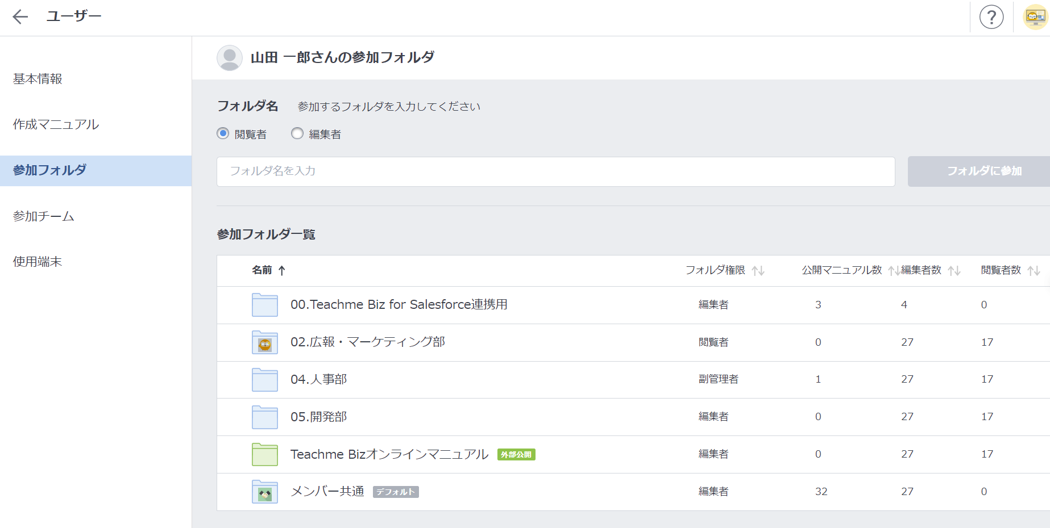The width and height of the screenshot is (1050, 528).
Task: Click the メンバー共通 folder icon
Action: pos(264,492)
